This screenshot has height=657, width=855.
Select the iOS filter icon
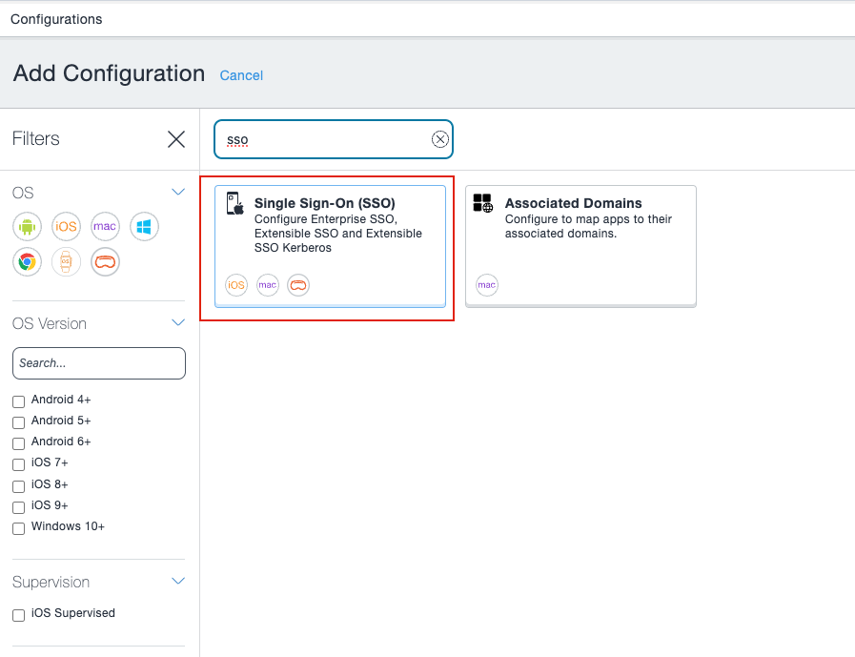pyautogui.click(x=66, y=226)
